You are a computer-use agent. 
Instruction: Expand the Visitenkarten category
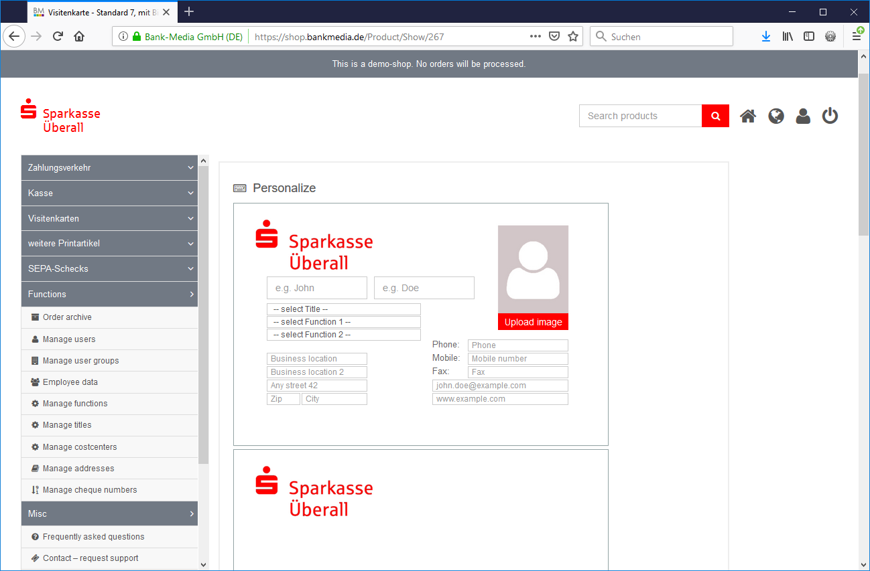tap(110, 219)
